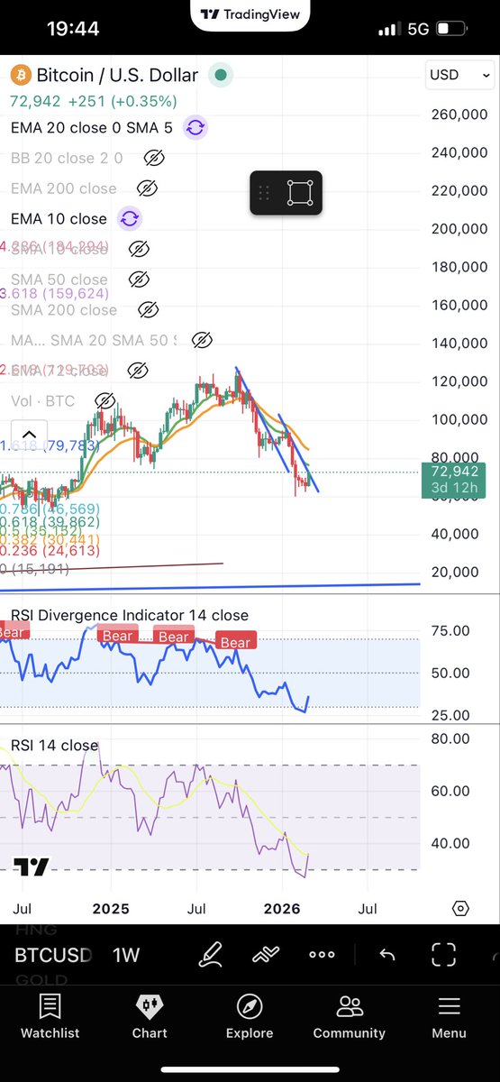This screenshot has height=1082, width=500.
Task: Tap the green market status dot
Action: [220, 75]
